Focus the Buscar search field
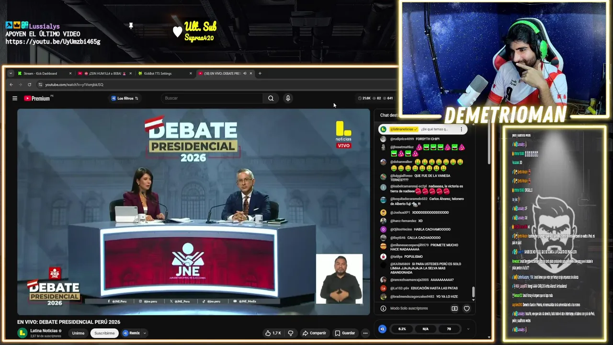 (212, 98)
